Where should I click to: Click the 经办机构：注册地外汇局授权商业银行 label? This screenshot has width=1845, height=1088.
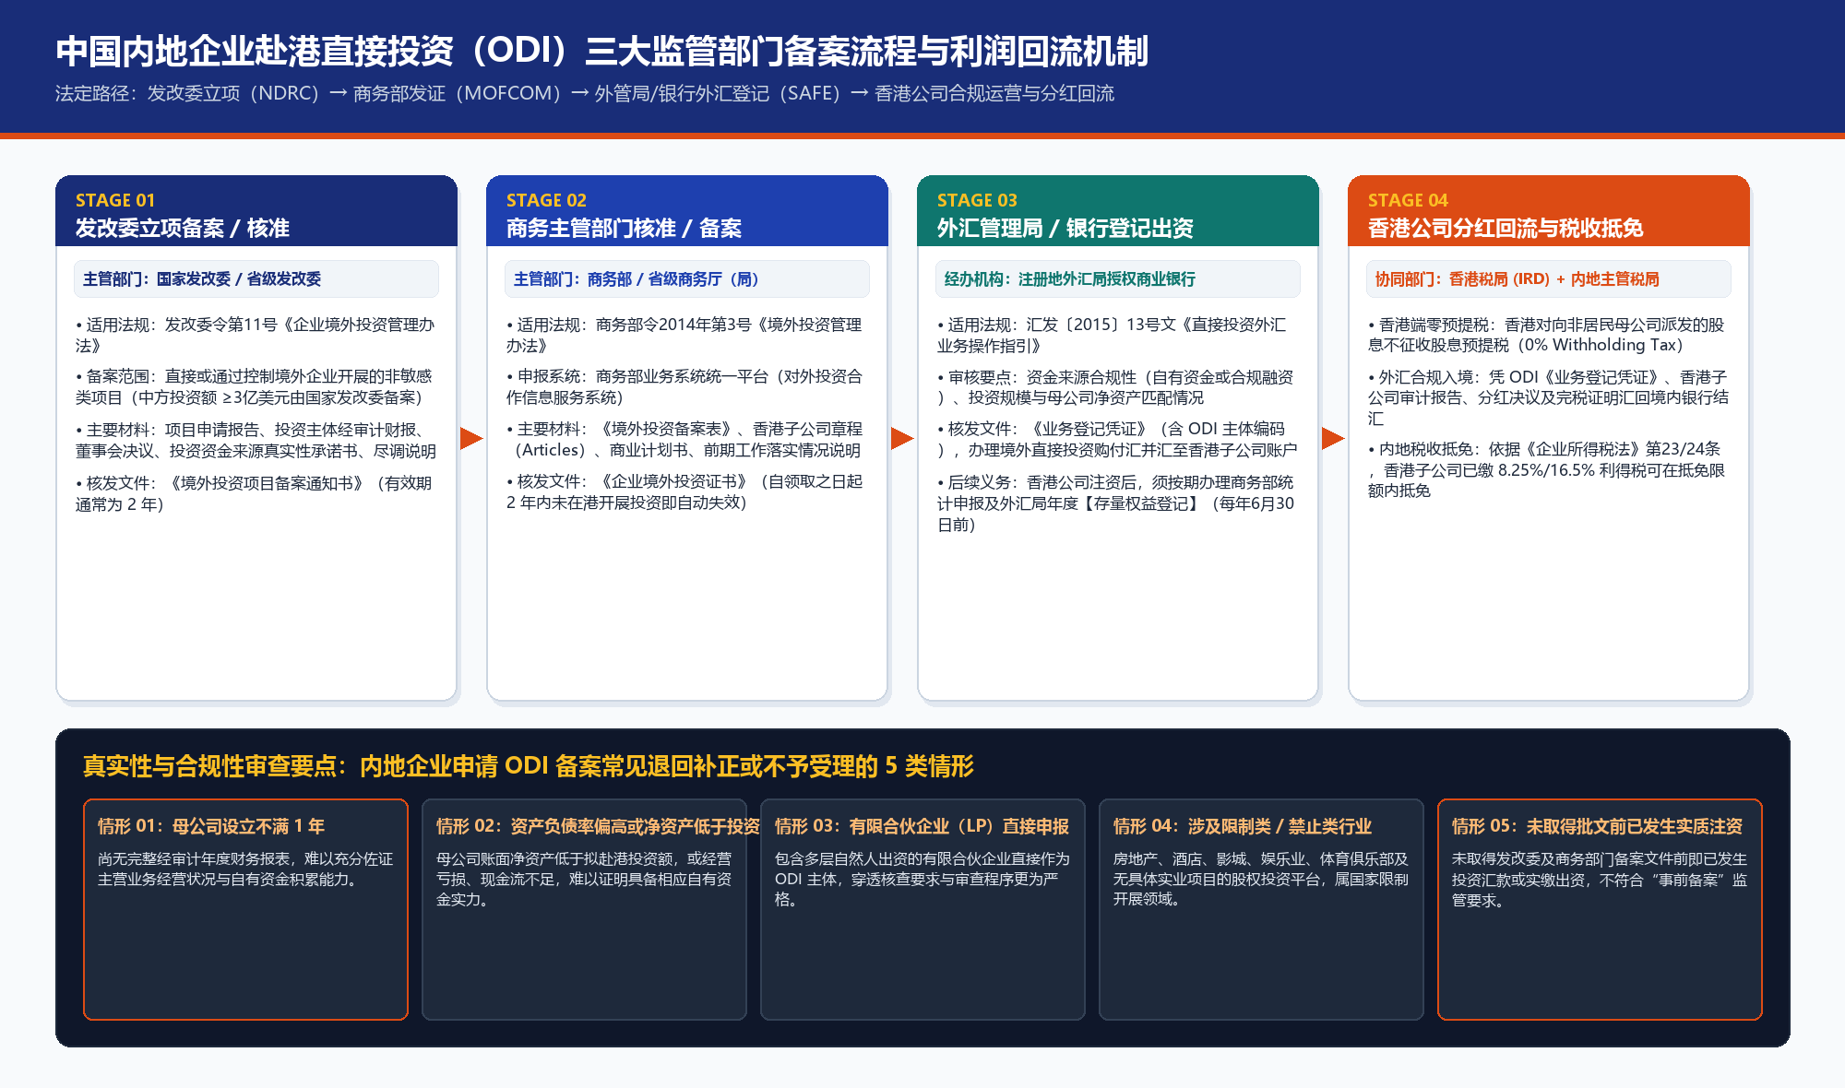pyautogui.click(x=1118, y=278)
